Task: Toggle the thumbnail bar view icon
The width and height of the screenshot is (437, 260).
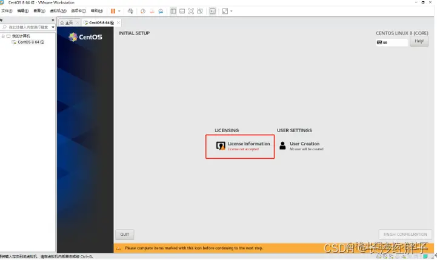Action: (x=182, y=11)
